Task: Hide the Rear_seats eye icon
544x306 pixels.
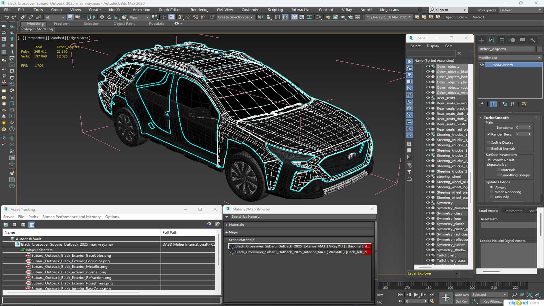Action: coord(428,98)
